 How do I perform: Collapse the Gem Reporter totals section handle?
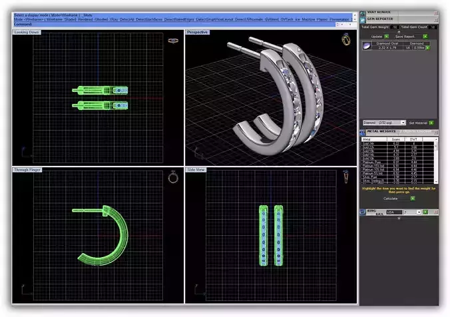(x=399, y=32)
